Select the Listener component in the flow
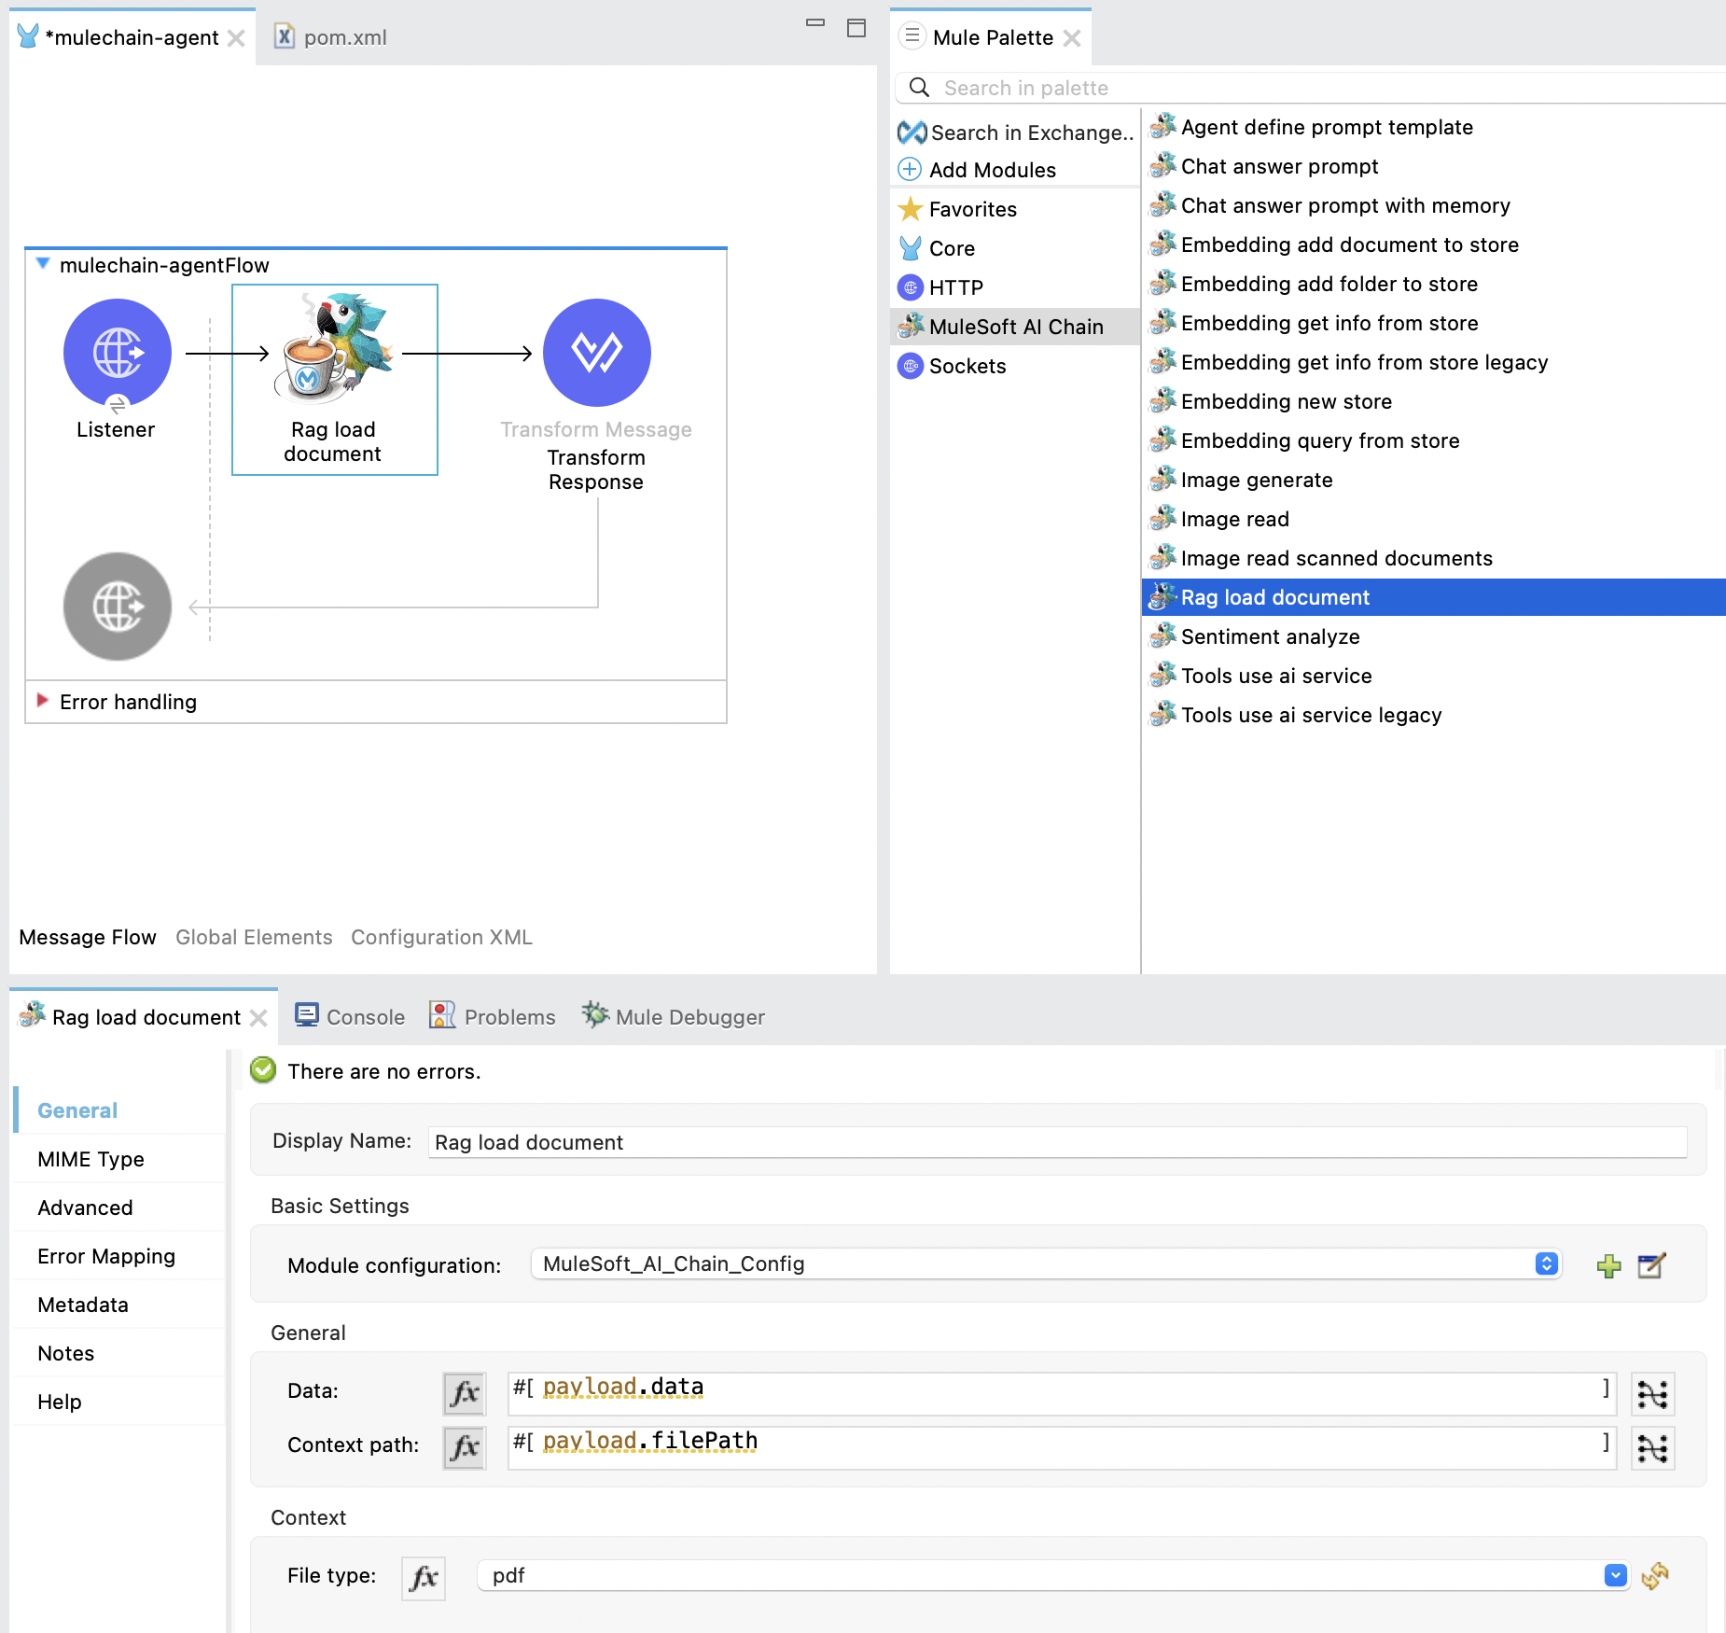The height and width of the screenshot is (1633, 1726). (x=117, y=353)
